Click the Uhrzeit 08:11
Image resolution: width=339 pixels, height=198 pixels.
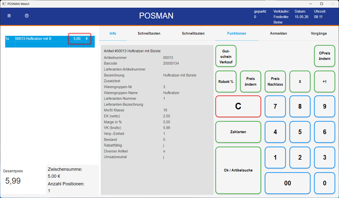pyautogui.click(x=318, y=17)
